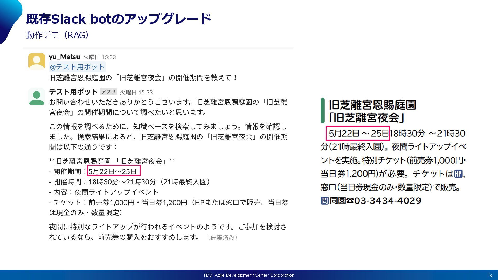Open the yu_Matsu username
This screenshot has height=280, width=498.
(64, 57)
